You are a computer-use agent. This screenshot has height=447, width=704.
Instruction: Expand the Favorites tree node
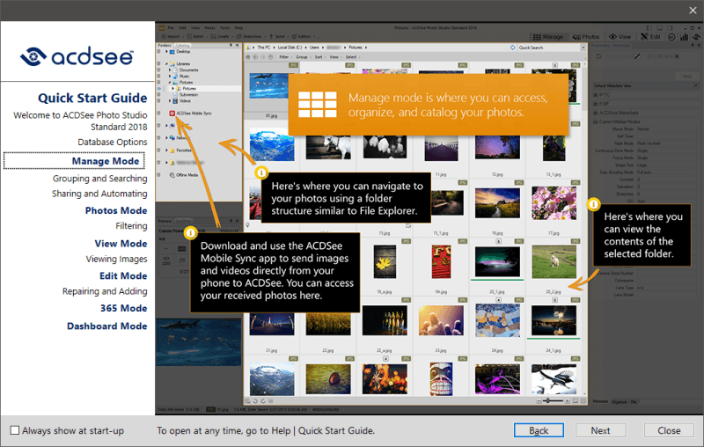166,150
